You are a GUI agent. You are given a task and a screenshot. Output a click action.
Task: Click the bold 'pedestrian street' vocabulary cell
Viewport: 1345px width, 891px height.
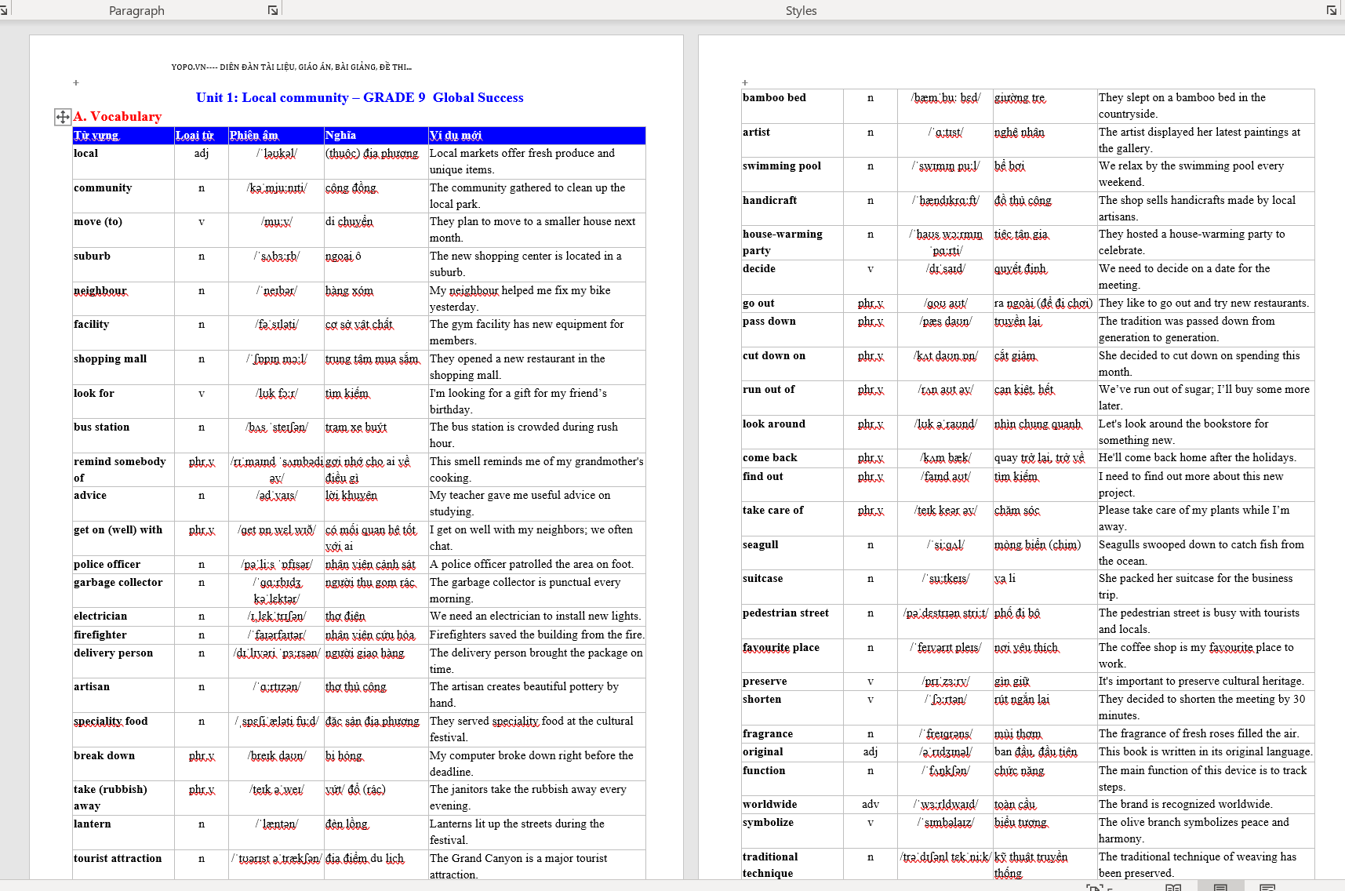[786, 613]
